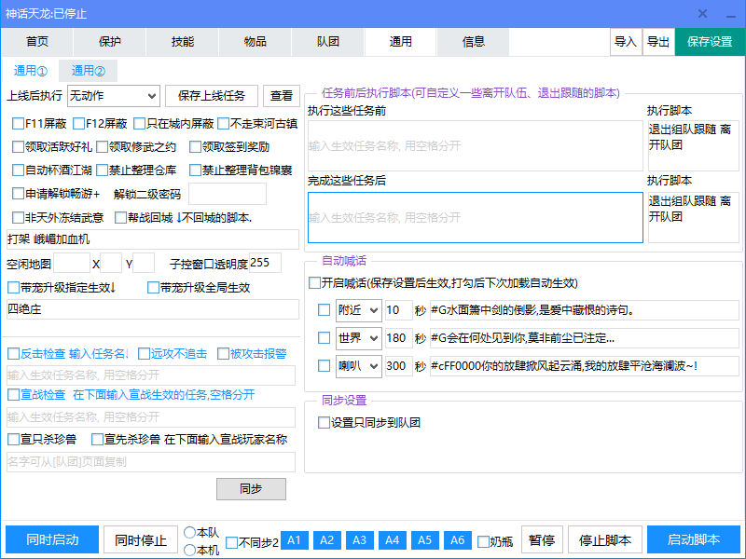
Task: Open the 信息 tab
Action: [474, 42]
